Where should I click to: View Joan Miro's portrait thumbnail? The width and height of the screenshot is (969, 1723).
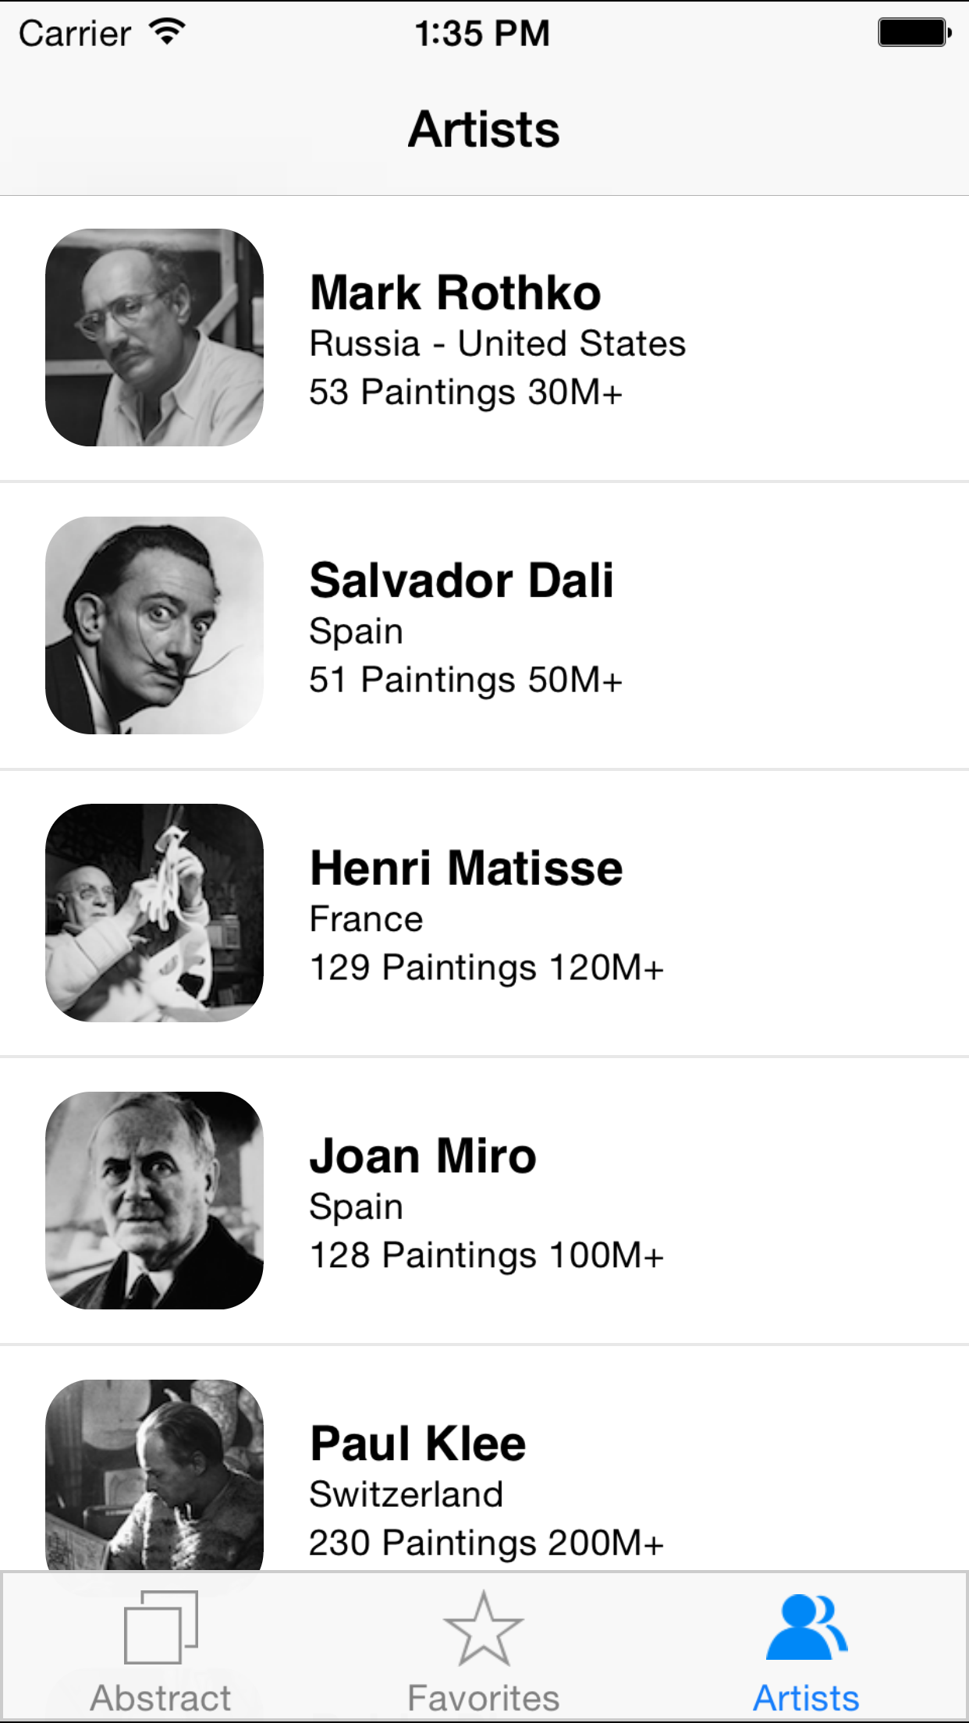(154, 1200)
